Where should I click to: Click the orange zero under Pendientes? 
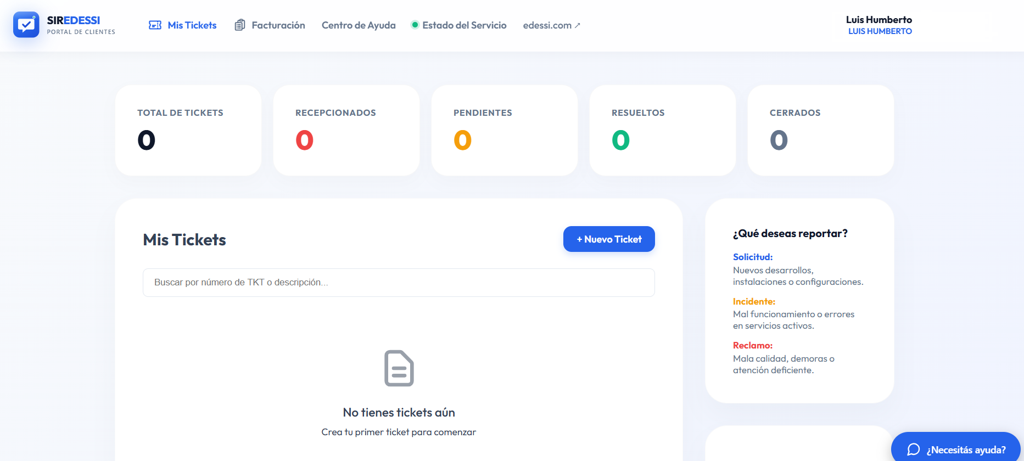coord(463,140)
